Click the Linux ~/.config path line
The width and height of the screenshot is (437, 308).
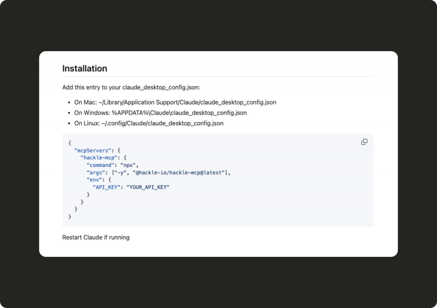pyautogui.click(x=149, y=123)
